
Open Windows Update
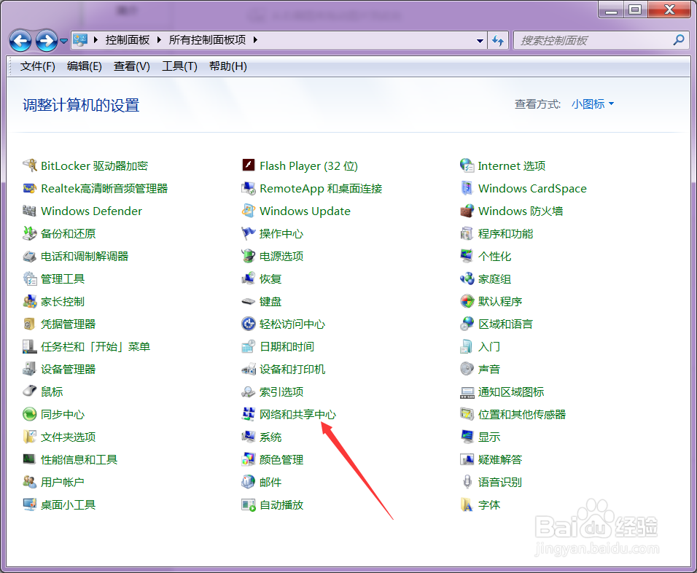[305, 211]
